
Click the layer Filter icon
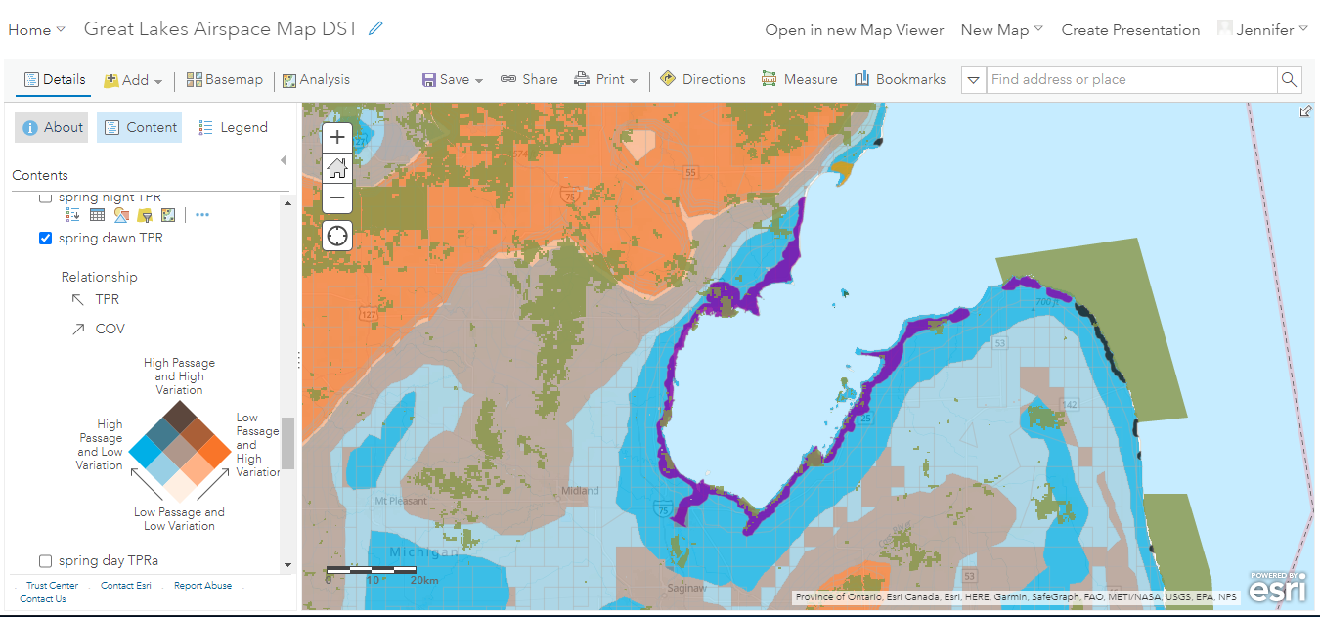(x=145, y=215)
